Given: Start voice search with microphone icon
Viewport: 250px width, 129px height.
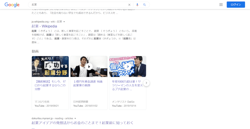Looking at the screenshot, I should tap(137, 5).
